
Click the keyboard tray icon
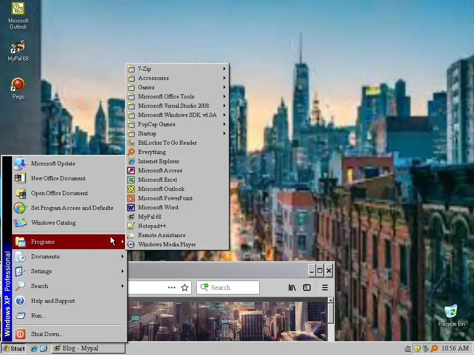pyautogui.click(x=408, y=349)
